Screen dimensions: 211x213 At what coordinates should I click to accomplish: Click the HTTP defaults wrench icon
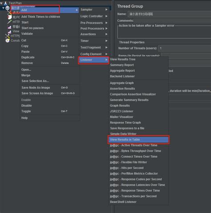(x=8, y=36)
